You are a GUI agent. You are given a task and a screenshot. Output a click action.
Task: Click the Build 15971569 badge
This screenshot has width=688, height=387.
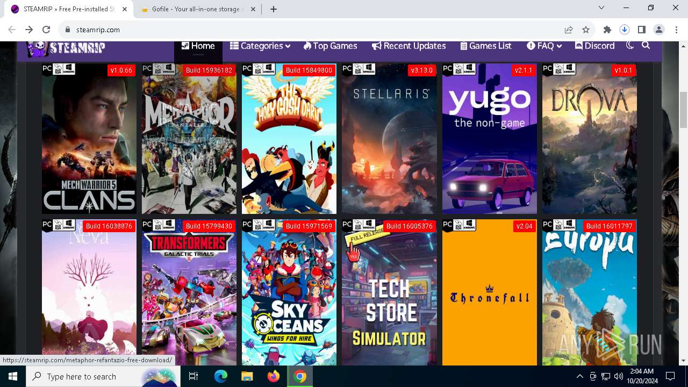[x=309, y=226]
